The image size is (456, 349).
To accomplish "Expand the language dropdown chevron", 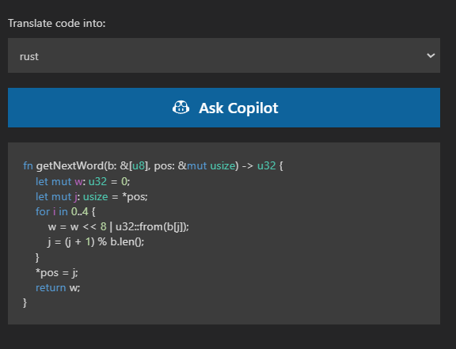I will click(431, 55).
